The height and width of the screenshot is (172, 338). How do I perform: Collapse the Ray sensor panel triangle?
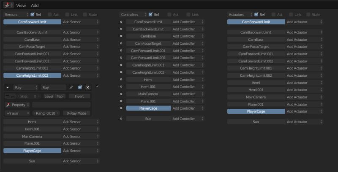(x=8, y=88)
